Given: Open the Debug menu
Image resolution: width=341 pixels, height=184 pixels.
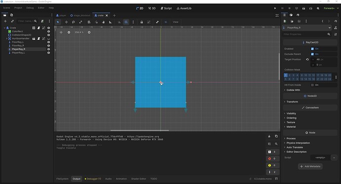Looking at the screenshot, I should [30, 8].
